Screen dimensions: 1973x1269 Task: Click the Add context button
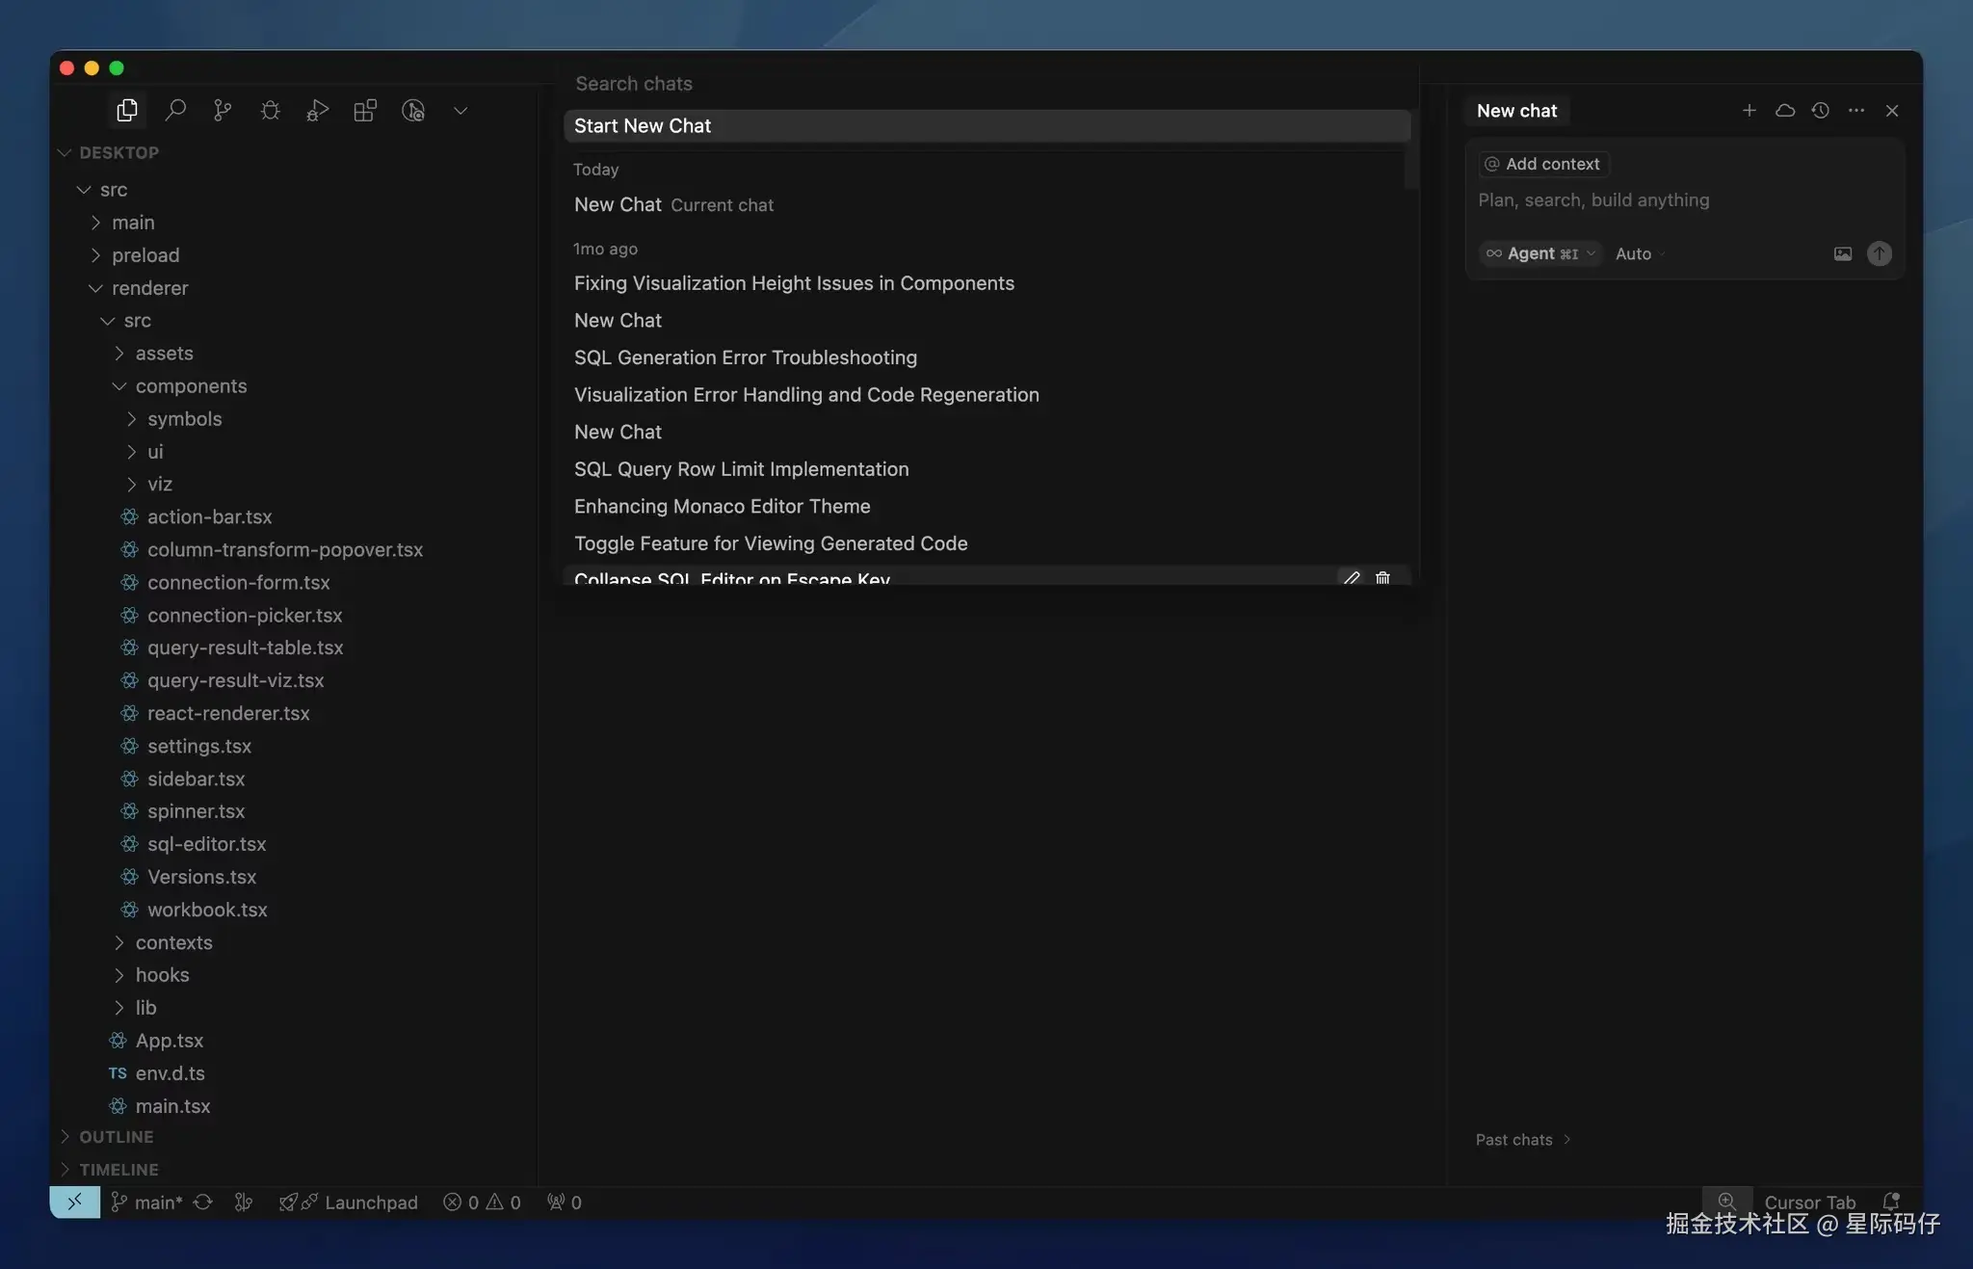tap(1544, 164)
